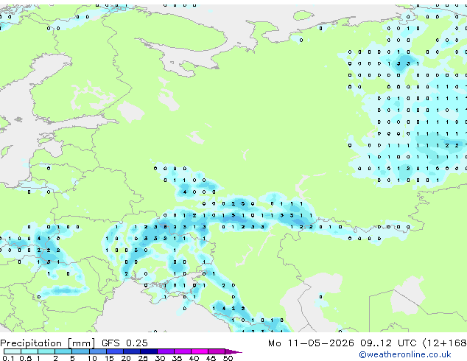The height and width of the screenshot is (361, 467).
Task: Click the '50' legend scale label
Action: tap(228, 358)
